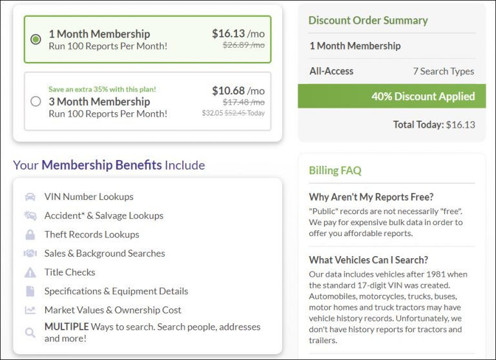This screenshot has width=496, height=360.
Task: Click the crash icon beside Accident & Salvage Lookups
Action: tap(30, 215)
